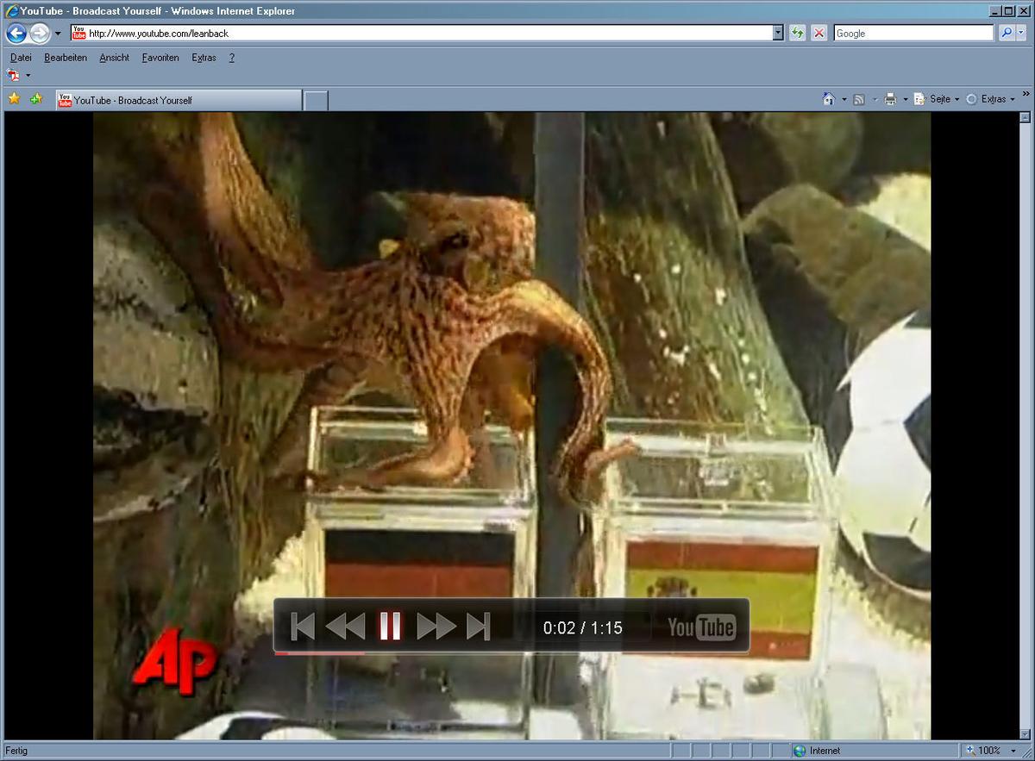The image size is (1035, 761).
Task: Click the Add to Favorites star-plus icon
Action: (35, 99)
